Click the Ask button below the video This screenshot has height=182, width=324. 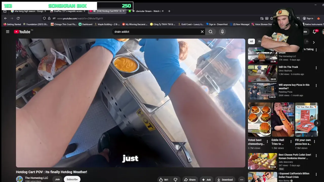point(206,179)
